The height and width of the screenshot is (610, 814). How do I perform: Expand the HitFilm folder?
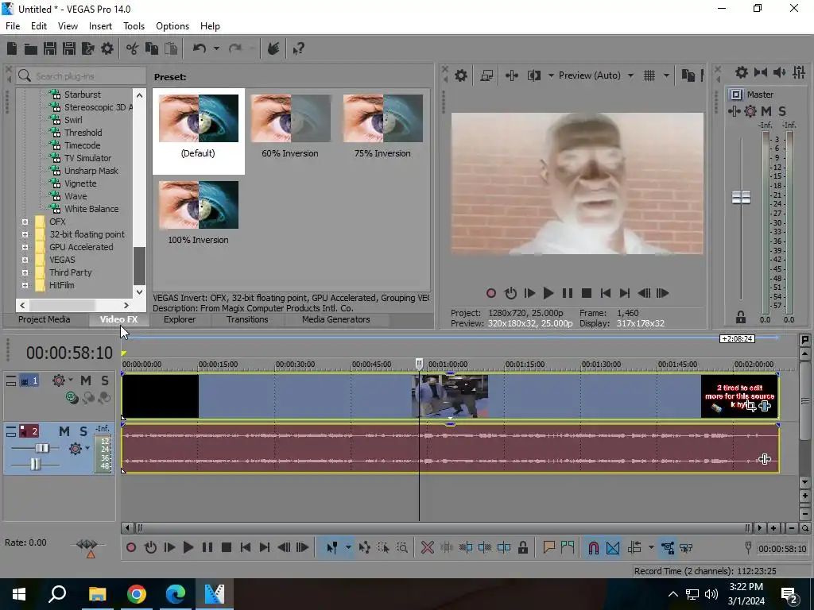(x=25, y=285)
